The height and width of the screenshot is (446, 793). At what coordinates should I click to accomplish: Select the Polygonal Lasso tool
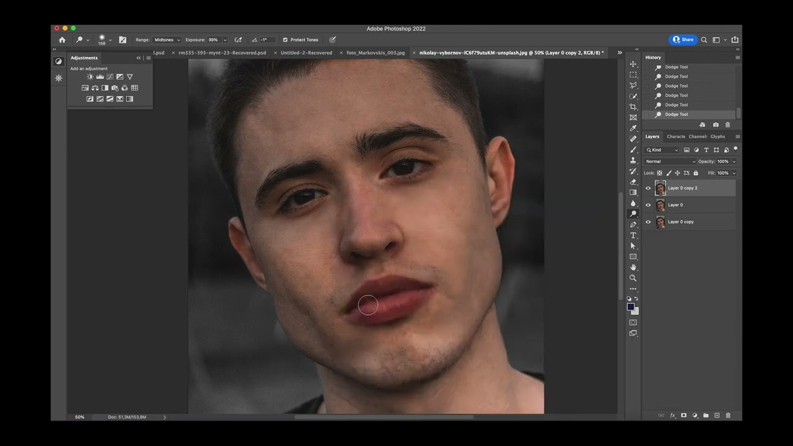[x=633, y=85]
